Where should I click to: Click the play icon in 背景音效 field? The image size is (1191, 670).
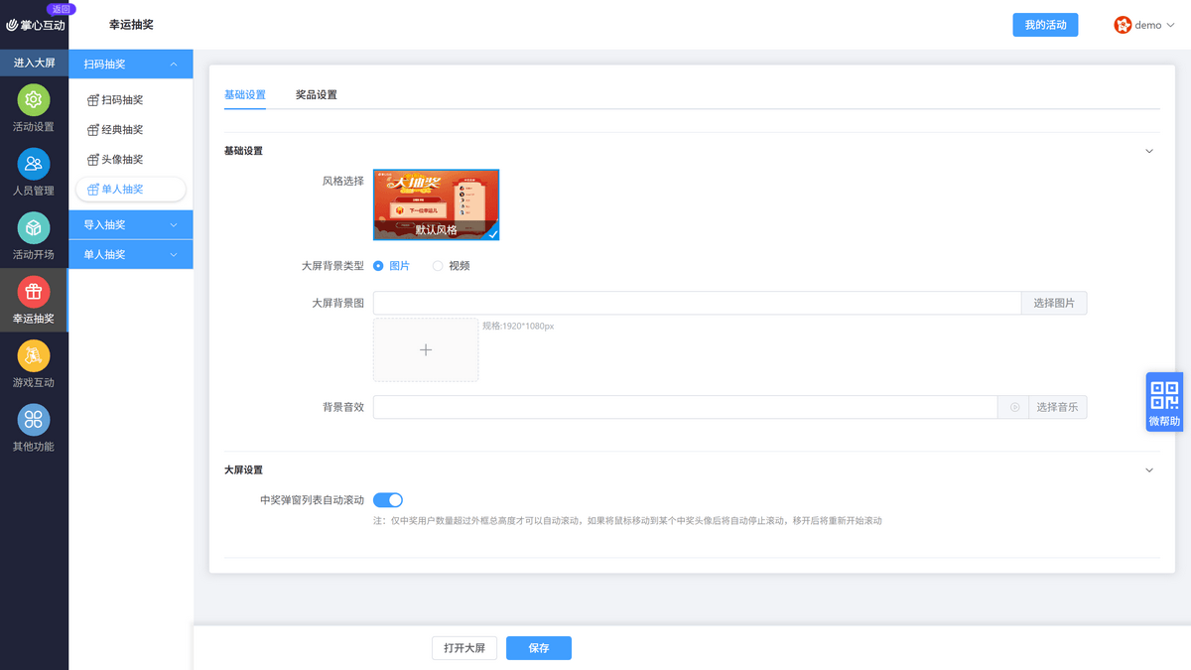click(x=1014, y=407)
